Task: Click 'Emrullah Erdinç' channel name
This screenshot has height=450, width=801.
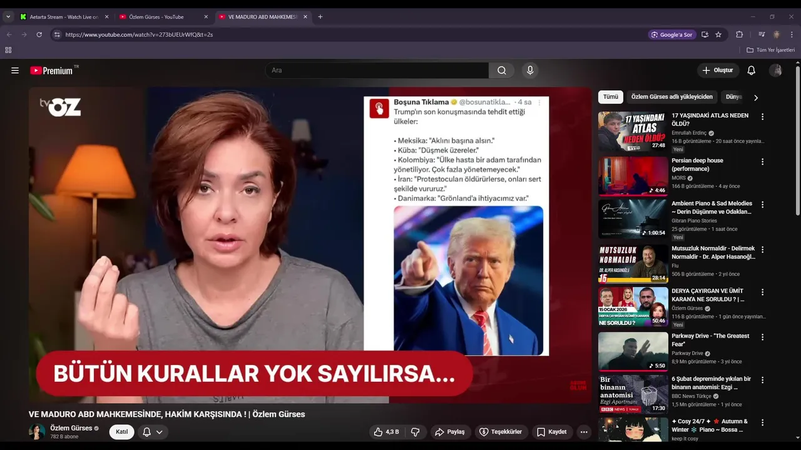Action: 689,133
